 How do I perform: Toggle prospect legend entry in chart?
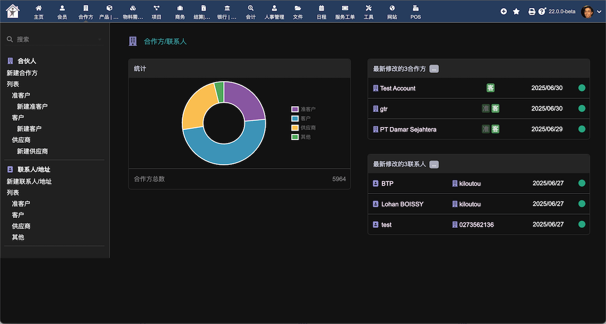point(304,109)
